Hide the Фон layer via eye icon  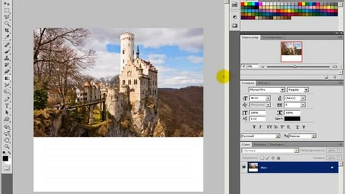[244, 167]
